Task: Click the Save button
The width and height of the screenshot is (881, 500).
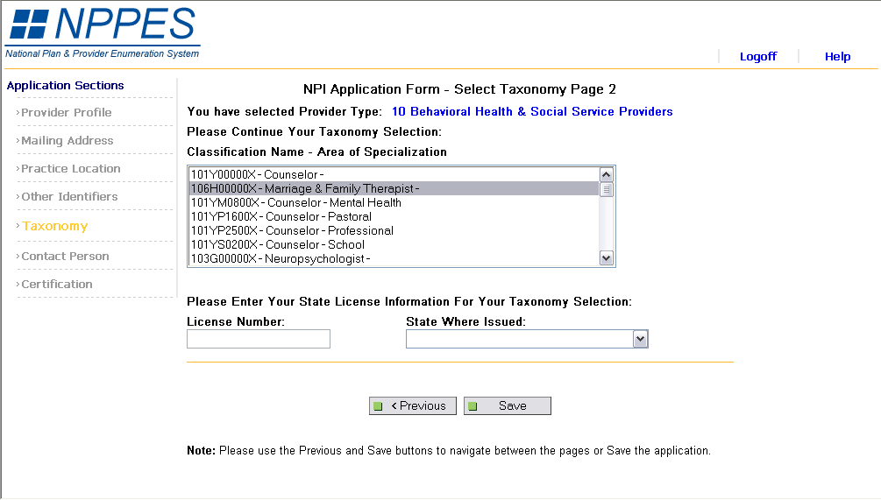Action: [x=508, y=405]
